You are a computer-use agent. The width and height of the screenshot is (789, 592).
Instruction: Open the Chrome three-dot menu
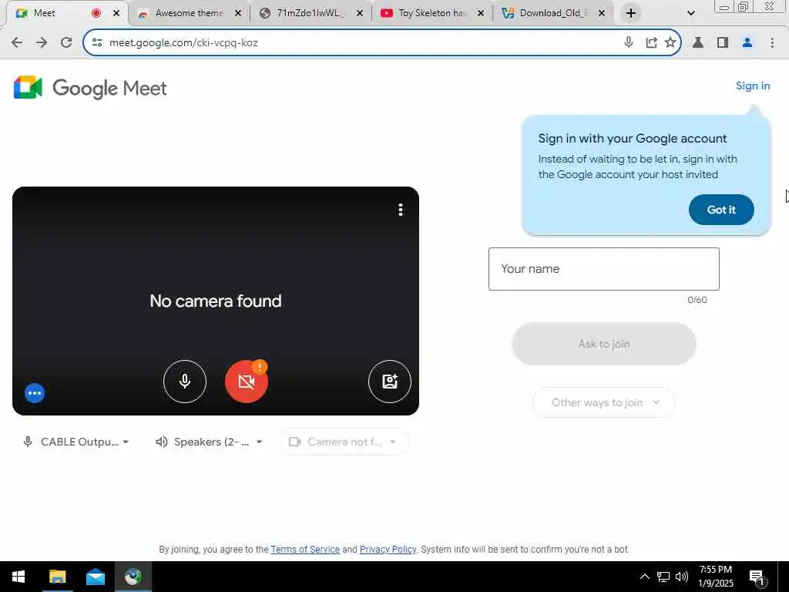pos(772,42)
